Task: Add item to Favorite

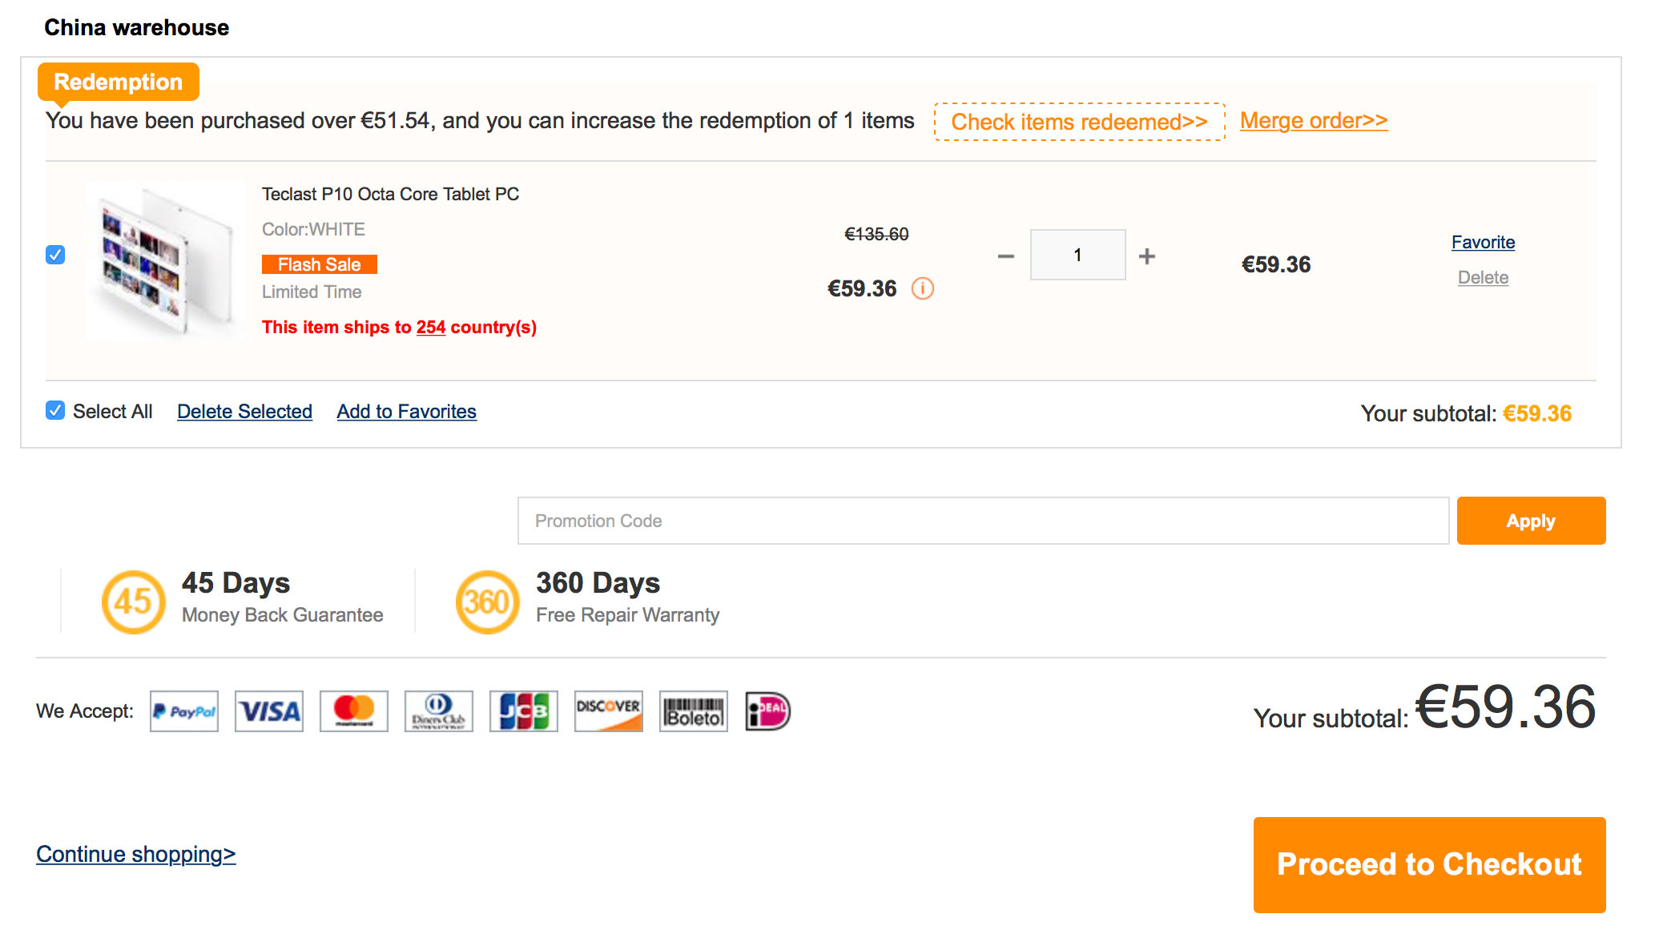Action: (1483, 242)
